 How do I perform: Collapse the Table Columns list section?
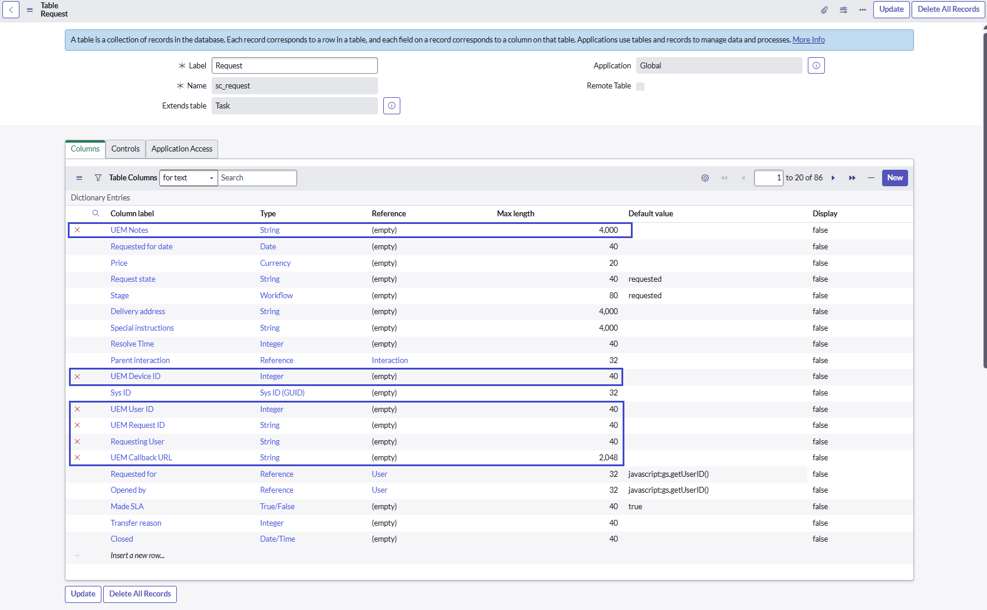click(x=871, y=178)
